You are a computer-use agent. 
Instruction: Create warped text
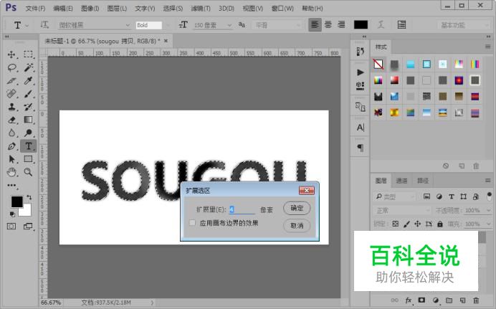coord(381,24)
